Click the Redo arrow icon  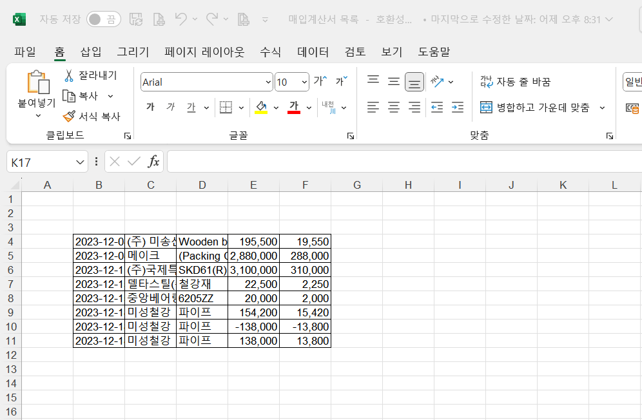[212, 19]
